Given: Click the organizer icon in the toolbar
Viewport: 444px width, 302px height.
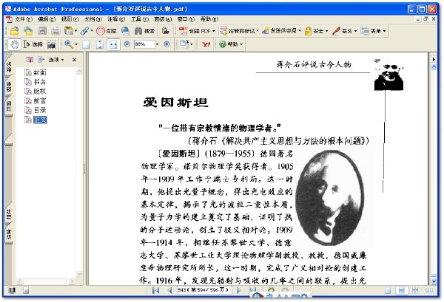Looking at the screenshot, I should [69, 30].
